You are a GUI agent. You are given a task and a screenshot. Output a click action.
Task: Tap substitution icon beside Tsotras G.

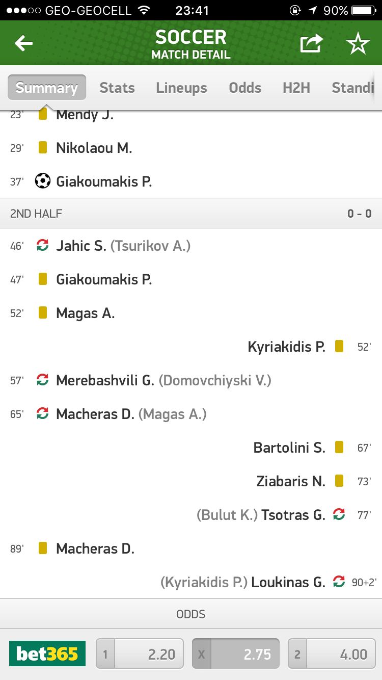(x=339, y=515)
